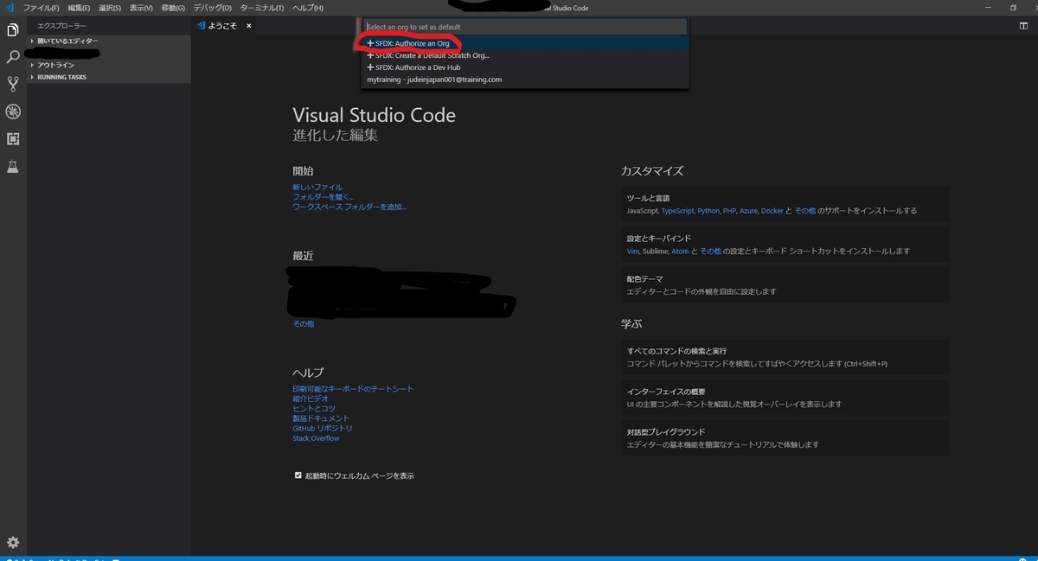The height and width of the screenshot is (561, 1038).
Task: Click the Atom keybindings link
Action: click(681, 252)
